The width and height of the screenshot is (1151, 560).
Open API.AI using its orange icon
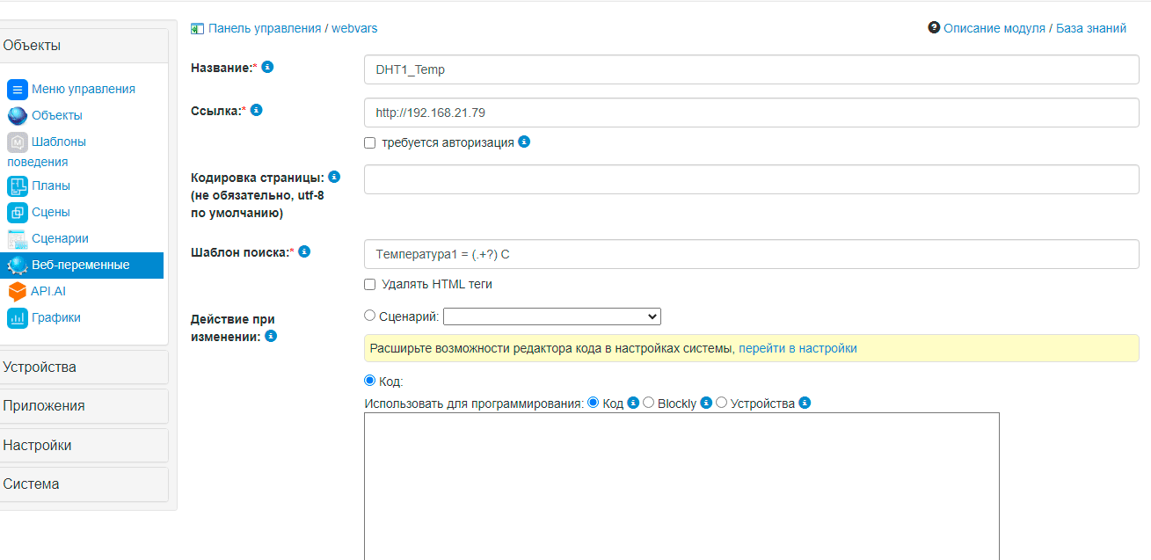[17, 292]
